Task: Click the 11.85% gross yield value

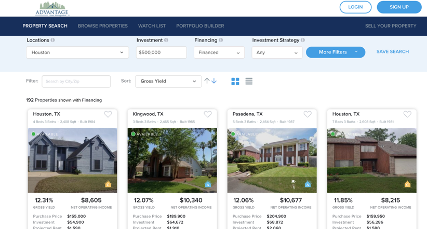Action: (343, 200)
